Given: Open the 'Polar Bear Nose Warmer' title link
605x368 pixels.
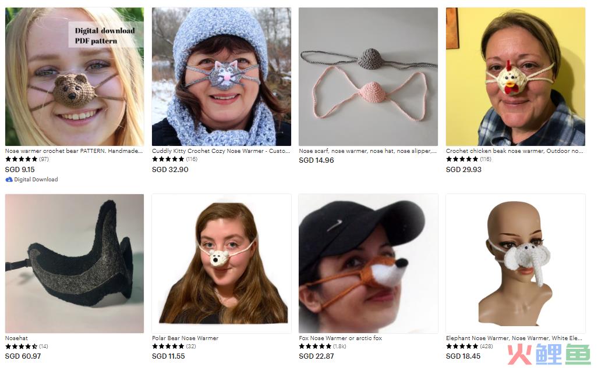Looking at the screenshot, I should tap(185, 338).
